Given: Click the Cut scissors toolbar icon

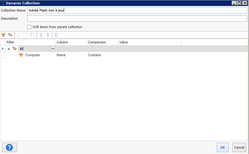Looking at the screenshot, I should (19, 35).
